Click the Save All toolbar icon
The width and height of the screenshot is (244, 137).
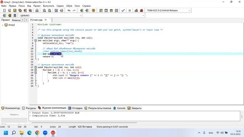20,10
